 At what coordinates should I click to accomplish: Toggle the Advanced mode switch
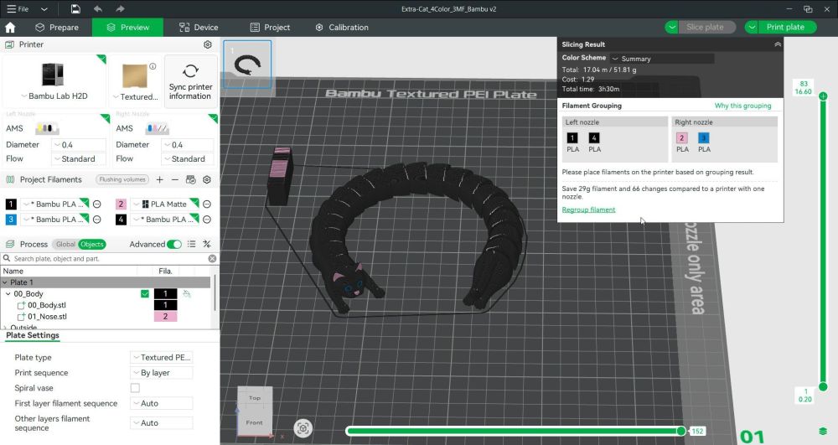[x=173, y=244]
